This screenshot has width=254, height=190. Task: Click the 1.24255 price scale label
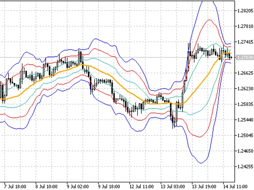point(245,167)
